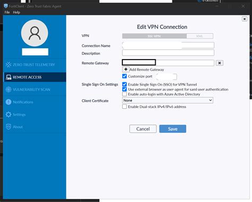The width and height of the screenshot is (252, 202).
Task: Open the Vulnerability Scan sidebar icon
Action: point(9,89)
